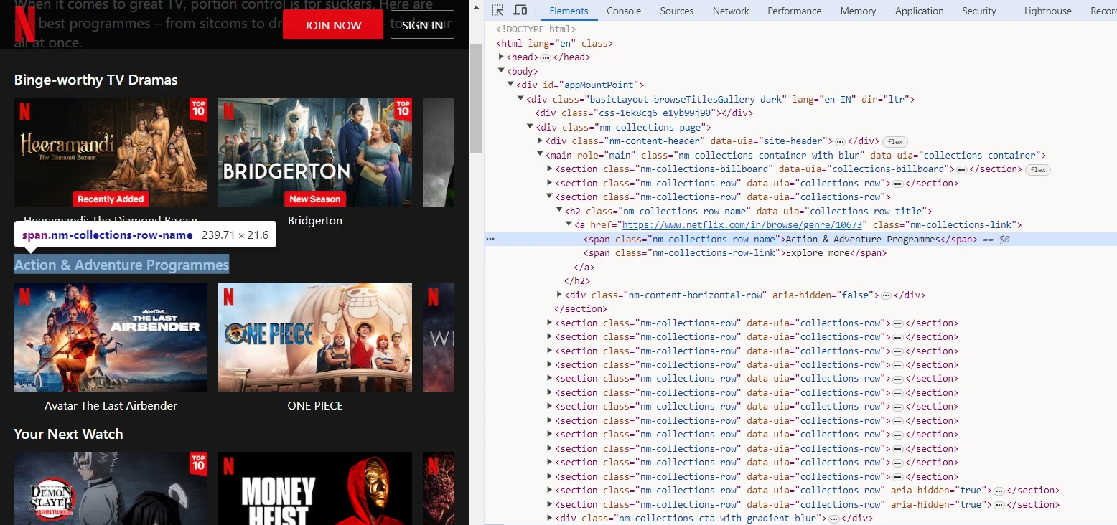Viewport: 1117px width, 525px height.
Task: Expand the nm-collections-cta div node
Action: pos(549,519)
